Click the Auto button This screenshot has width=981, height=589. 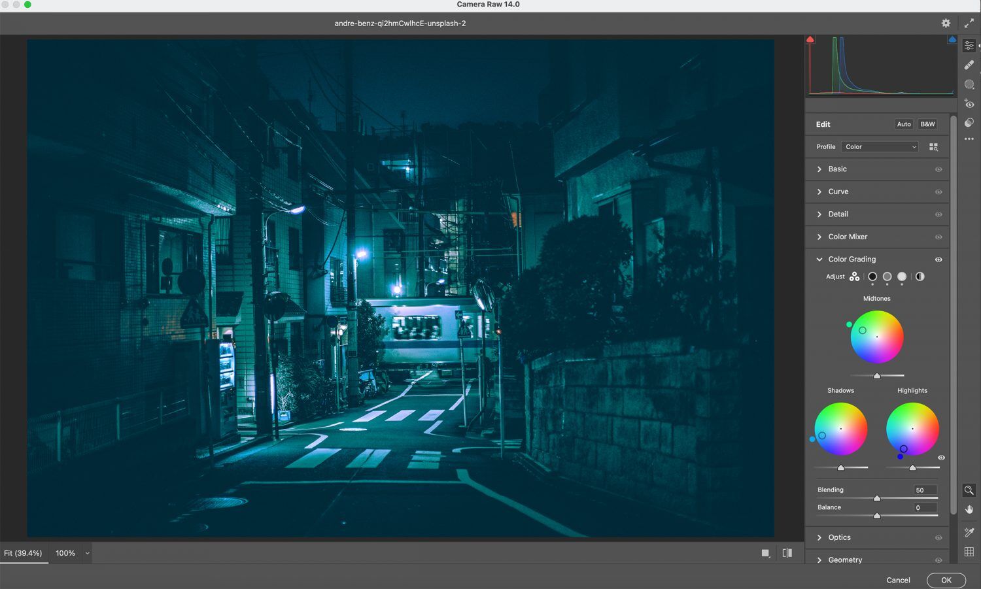coord(904,124)
